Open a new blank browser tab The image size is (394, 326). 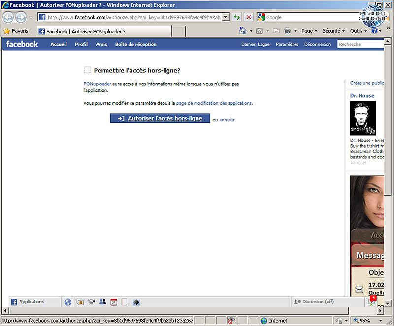pos(179,32)
